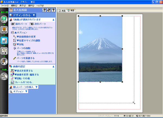Switch to the 表面 tab
Screen dimensions: 163x118
pos(62,11)
